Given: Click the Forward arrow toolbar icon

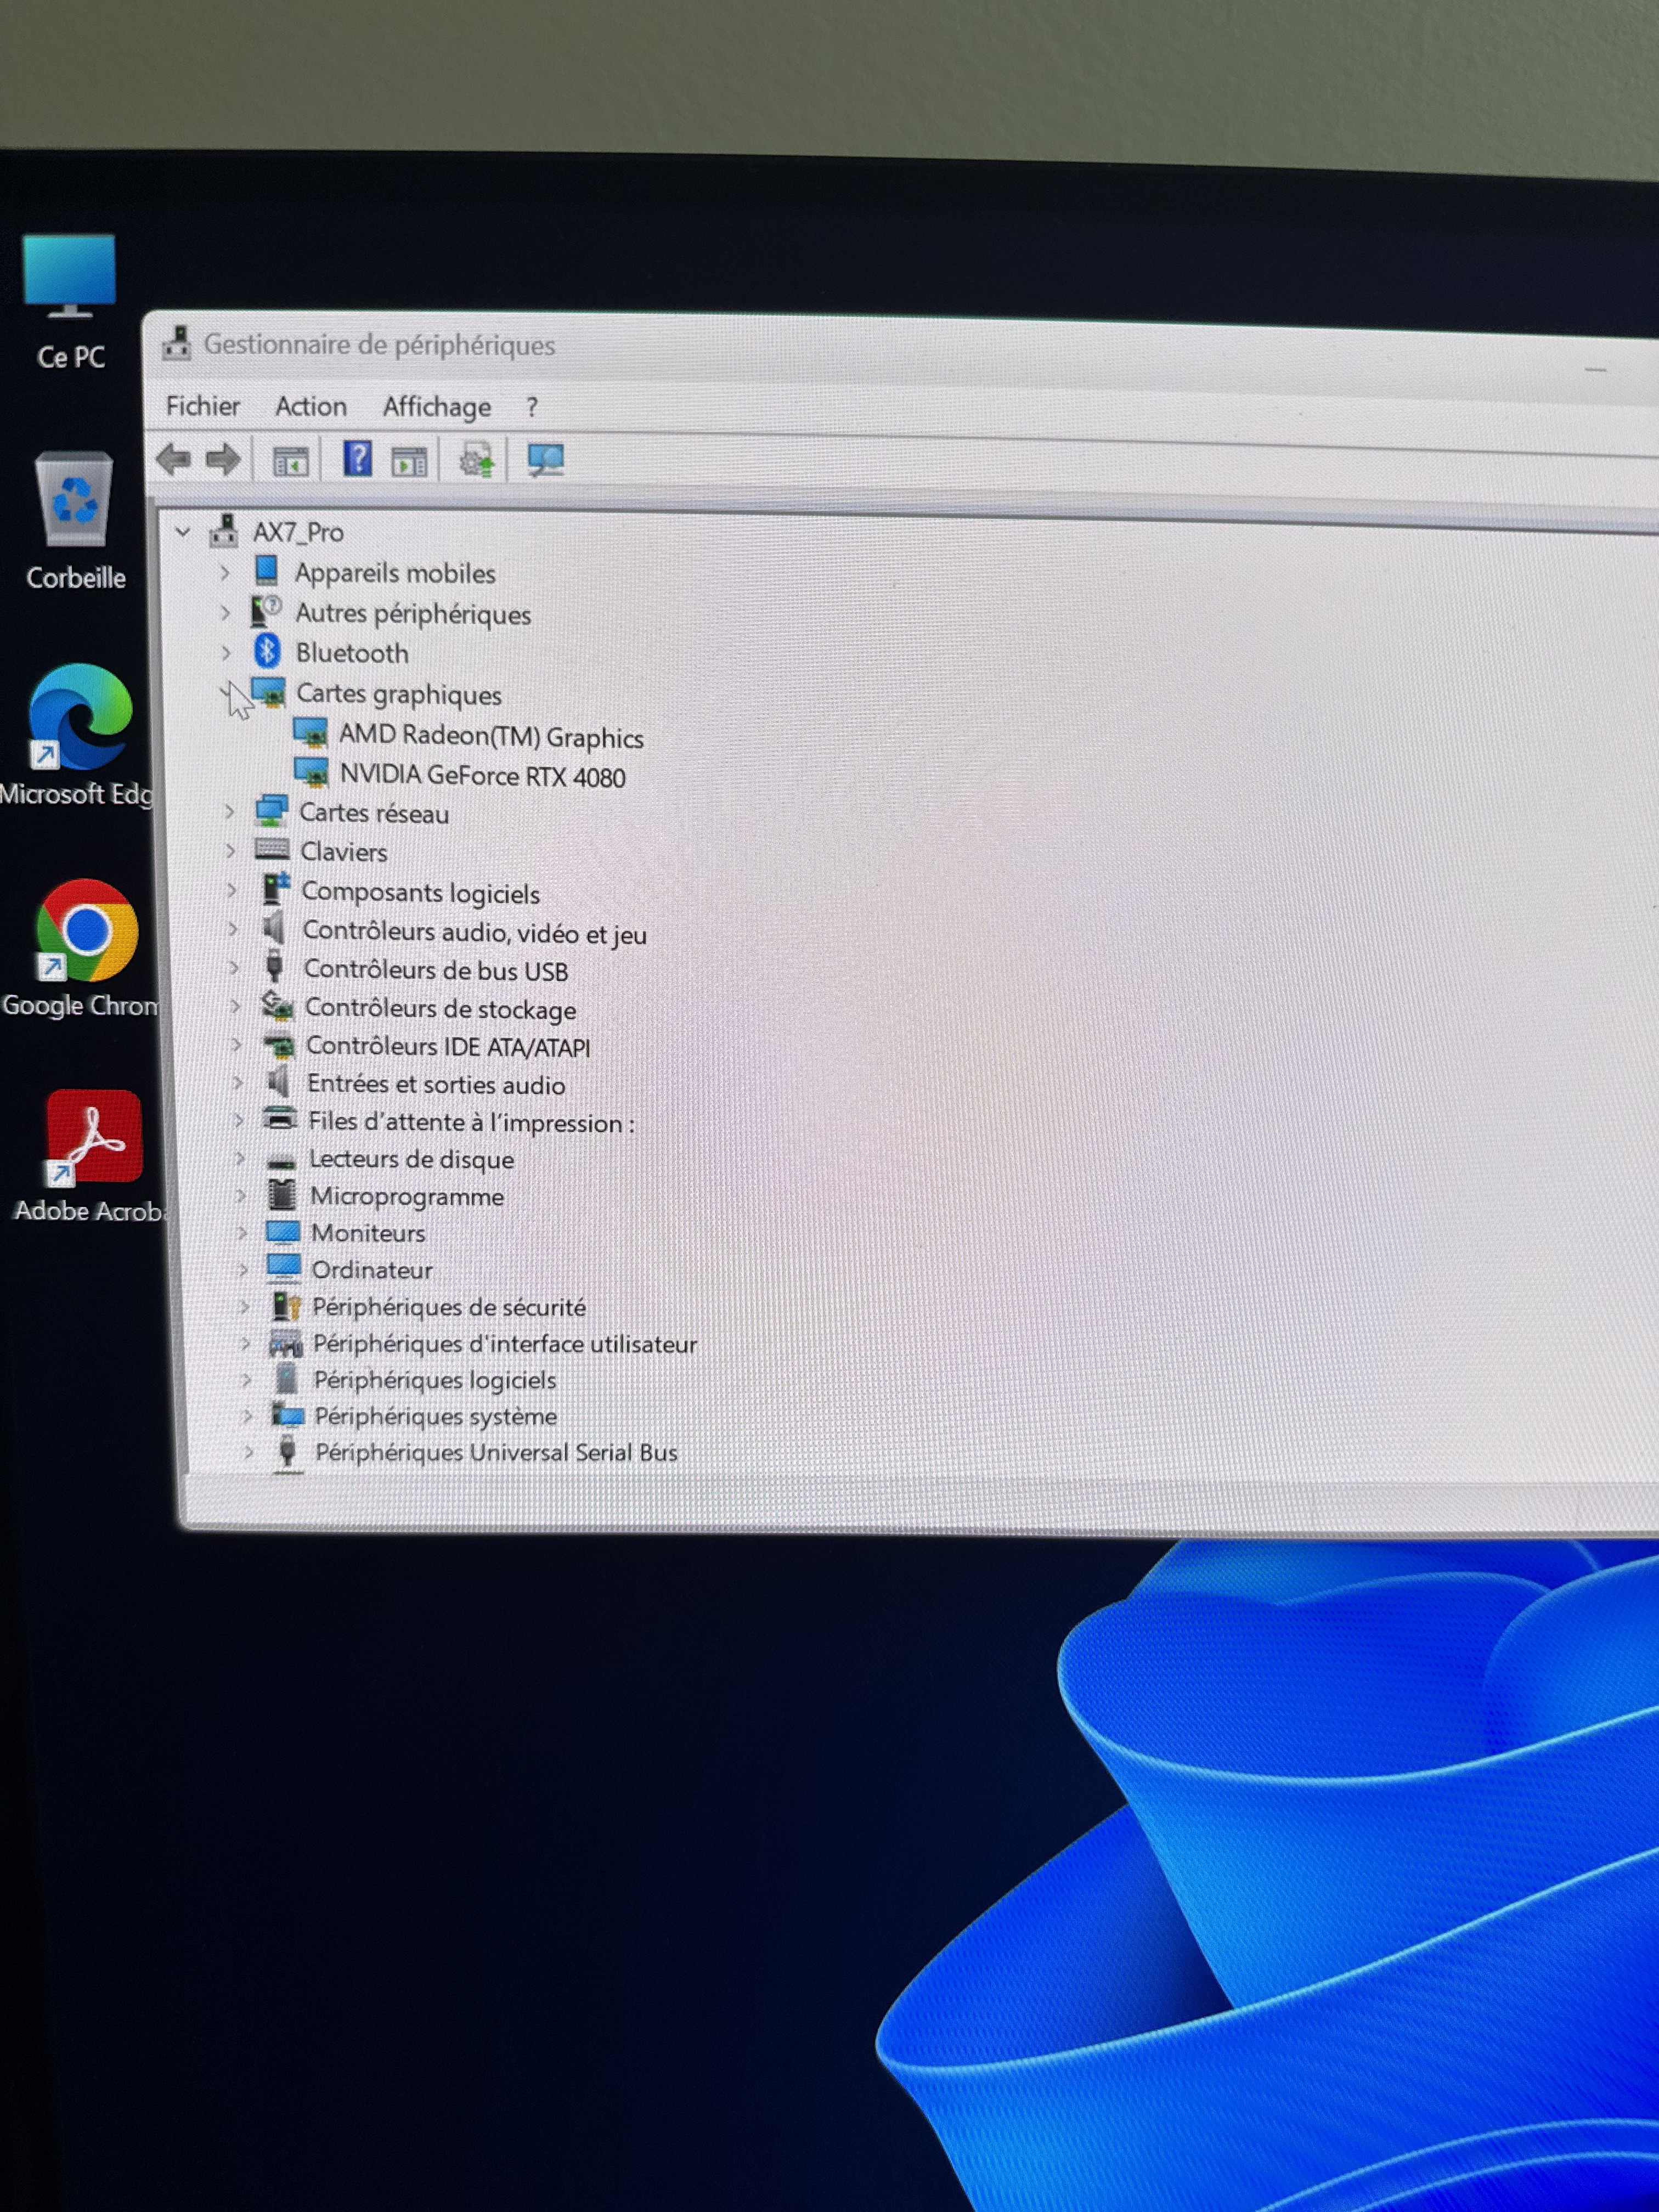Looking at the screenshot, I should coord(223,460).
